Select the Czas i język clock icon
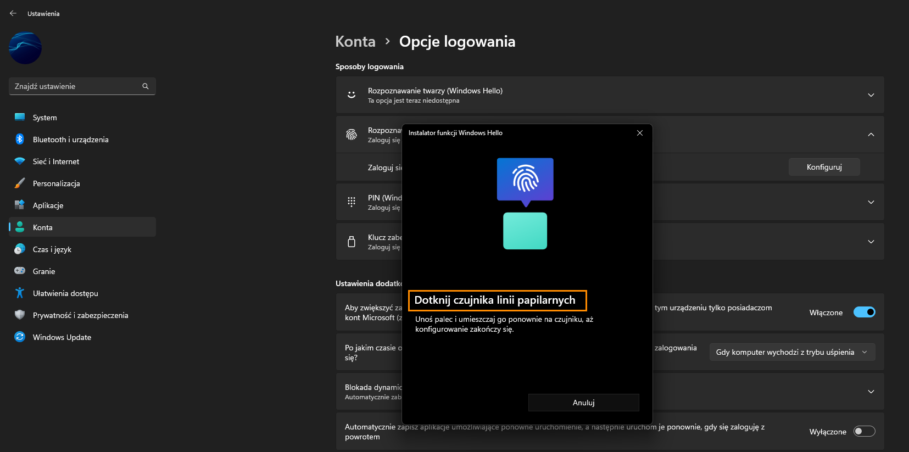Screen dimensions: 909x452 (20, 249)
